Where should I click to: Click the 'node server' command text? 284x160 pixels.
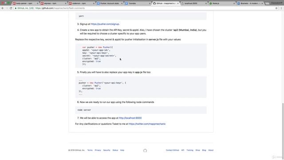coord(84,110)
